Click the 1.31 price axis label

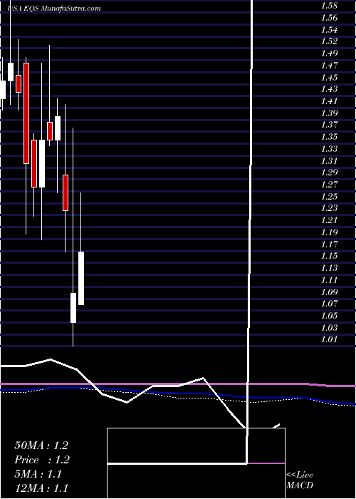coord(329,160)
